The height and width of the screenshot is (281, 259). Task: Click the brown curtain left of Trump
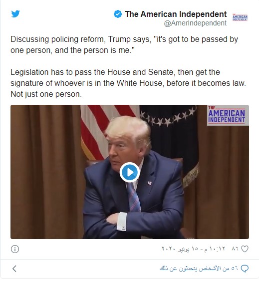click(x=46, y=172)
